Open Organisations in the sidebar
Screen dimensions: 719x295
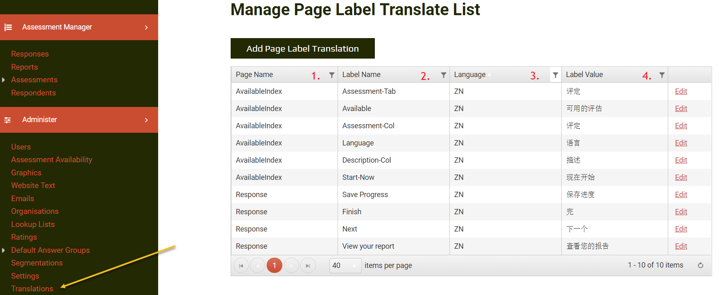(35, 211)
